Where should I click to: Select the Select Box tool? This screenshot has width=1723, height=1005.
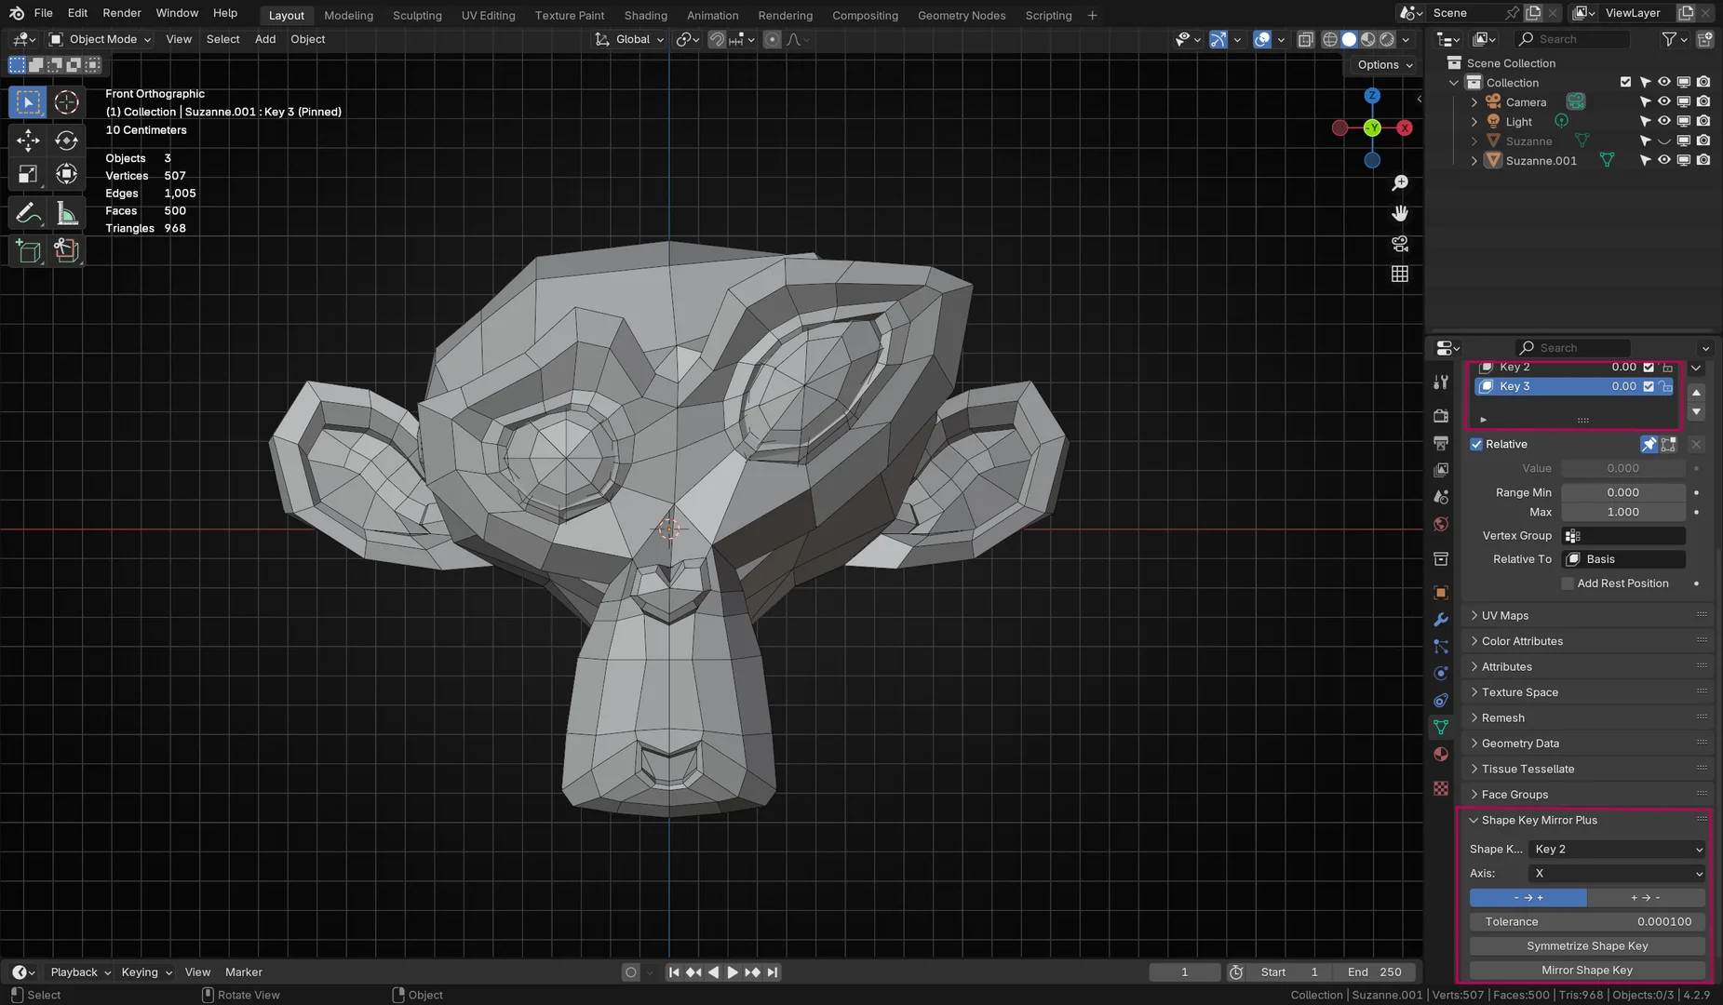pos(28,102)
